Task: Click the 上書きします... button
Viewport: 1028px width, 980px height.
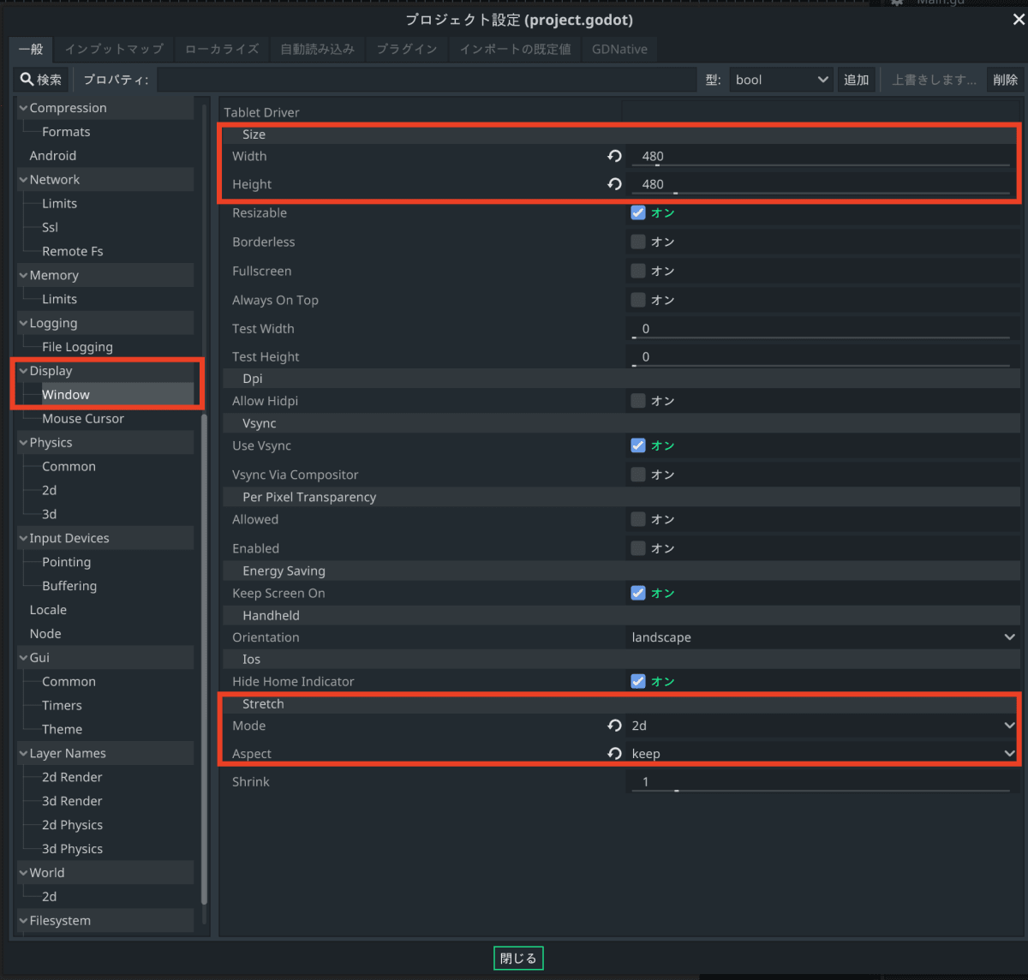Action: point(934,80)
